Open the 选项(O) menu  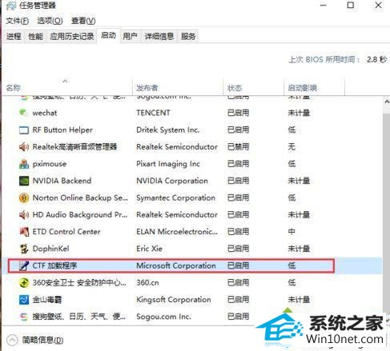click(x=50, y=21)
